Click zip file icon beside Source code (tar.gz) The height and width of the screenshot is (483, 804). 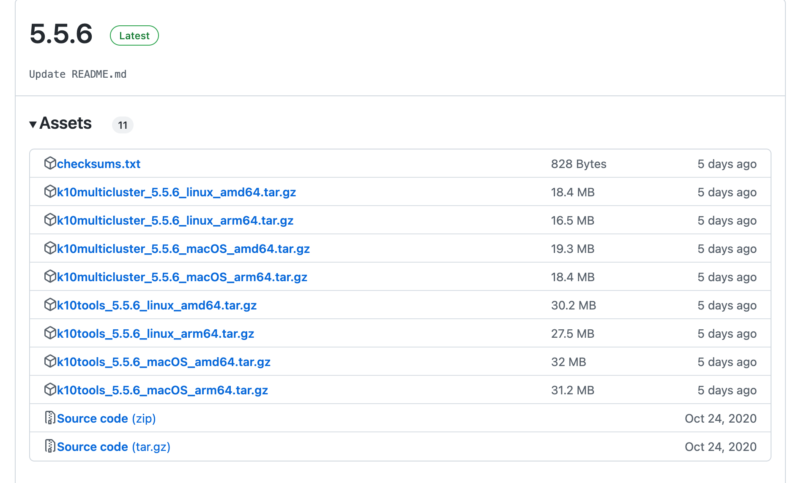(x=50, y=446)
